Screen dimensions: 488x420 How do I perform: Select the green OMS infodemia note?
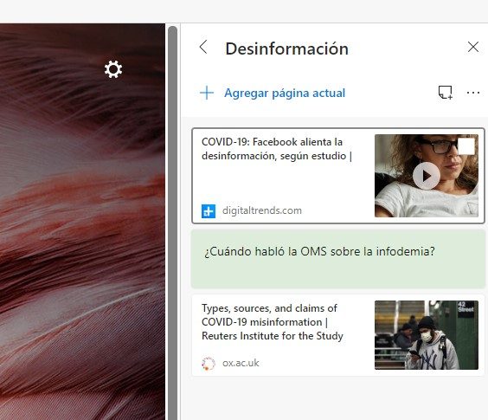coord(338,259)
